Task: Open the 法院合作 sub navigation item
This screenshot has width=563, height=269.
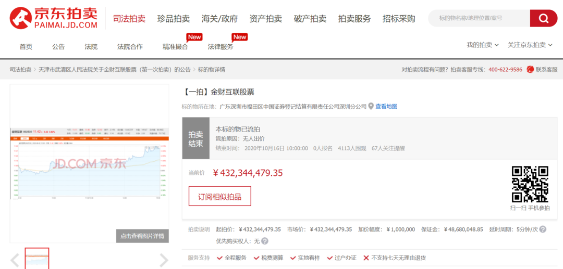Action: pos(130,46)
